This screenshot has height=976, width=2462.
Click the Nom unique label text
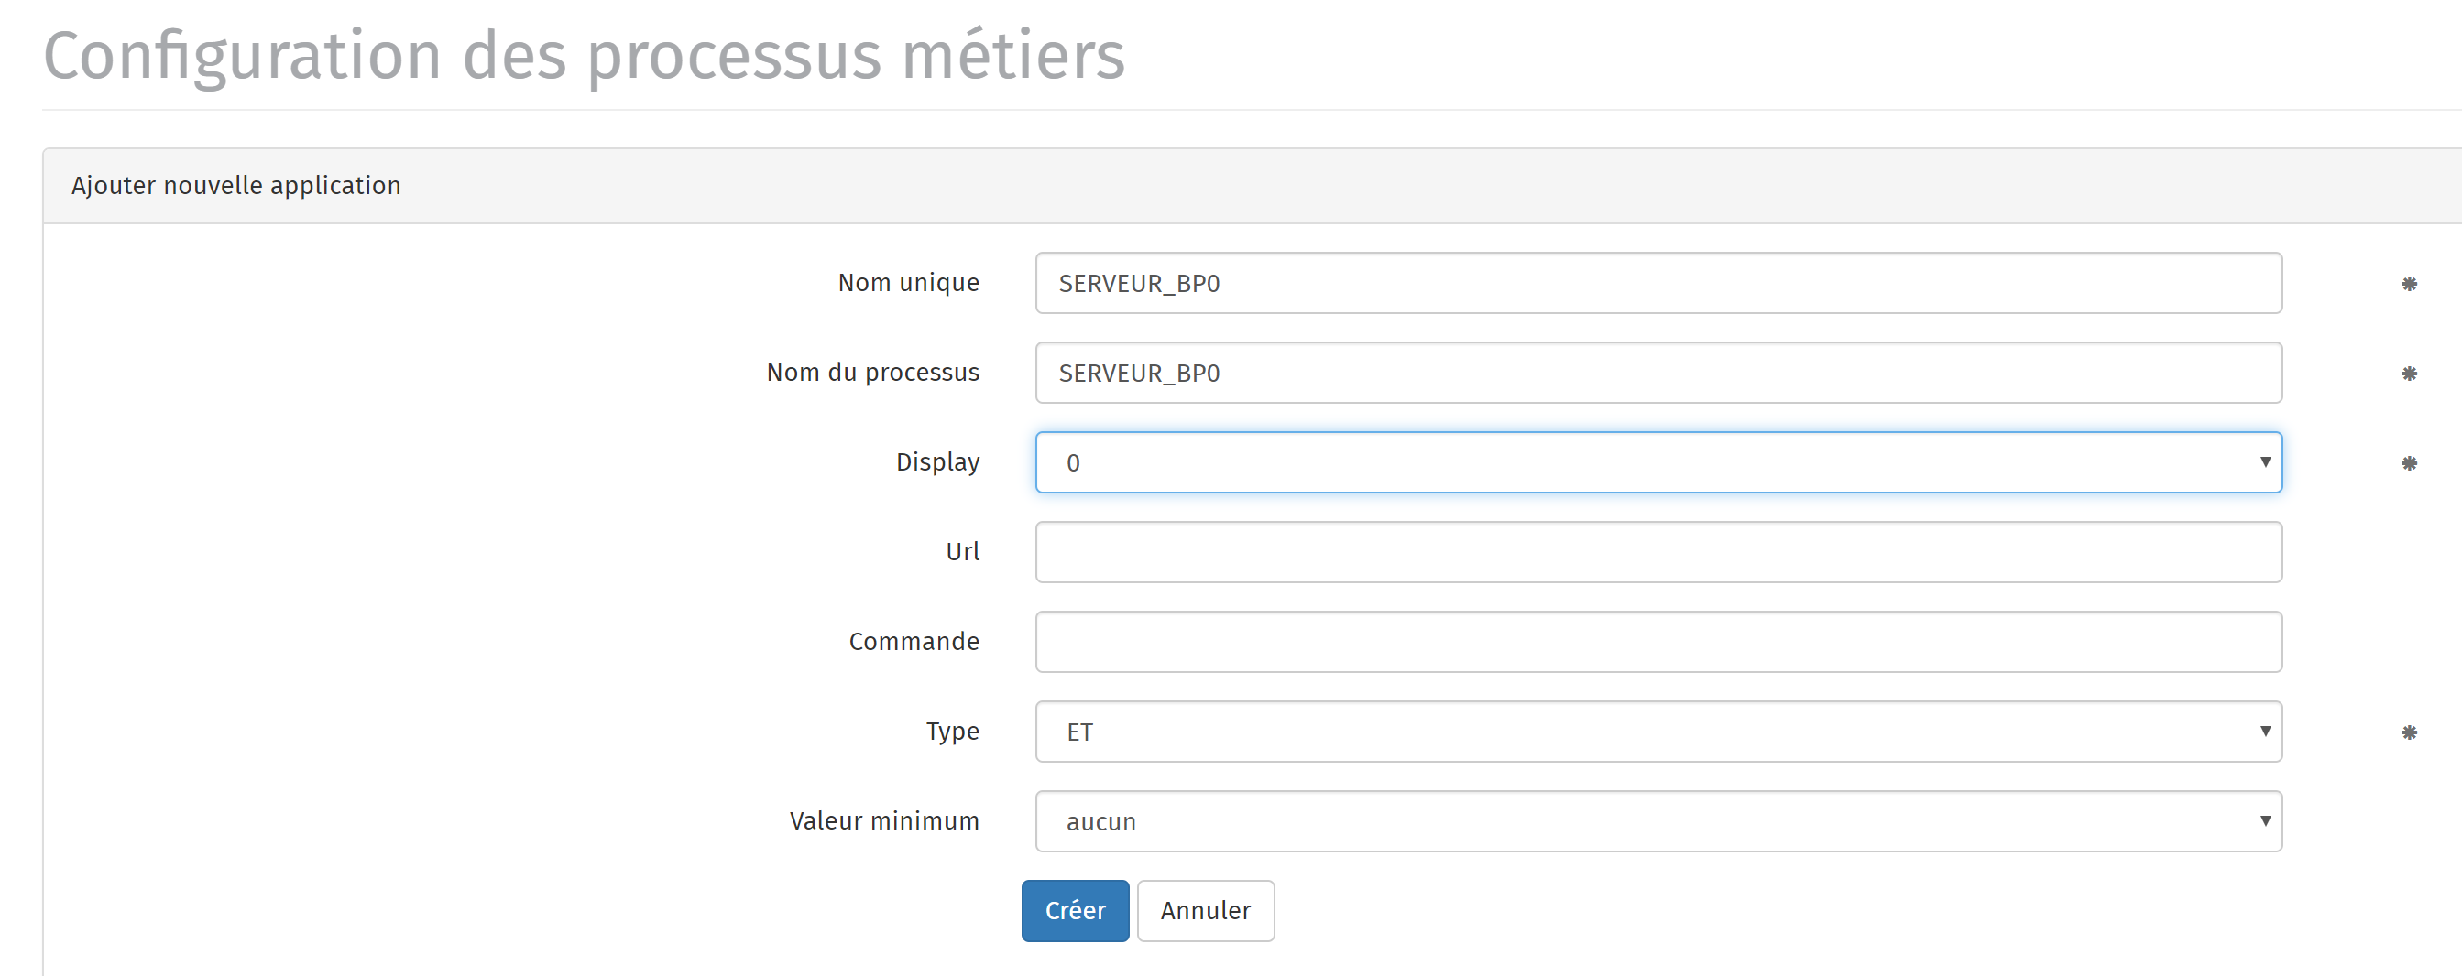click(x=908, y=283)
